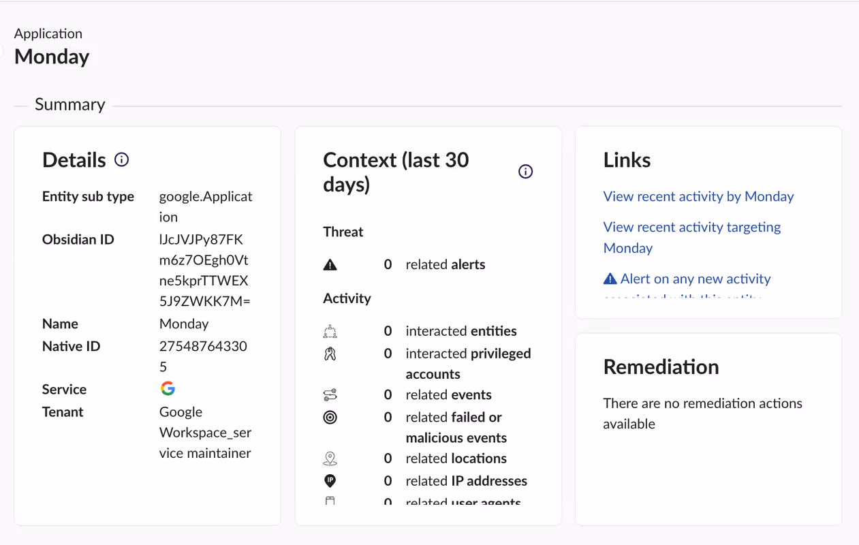859x545 pixels.
Task: Click the interacted privileged accounts icon
Action: pos(330,354)
